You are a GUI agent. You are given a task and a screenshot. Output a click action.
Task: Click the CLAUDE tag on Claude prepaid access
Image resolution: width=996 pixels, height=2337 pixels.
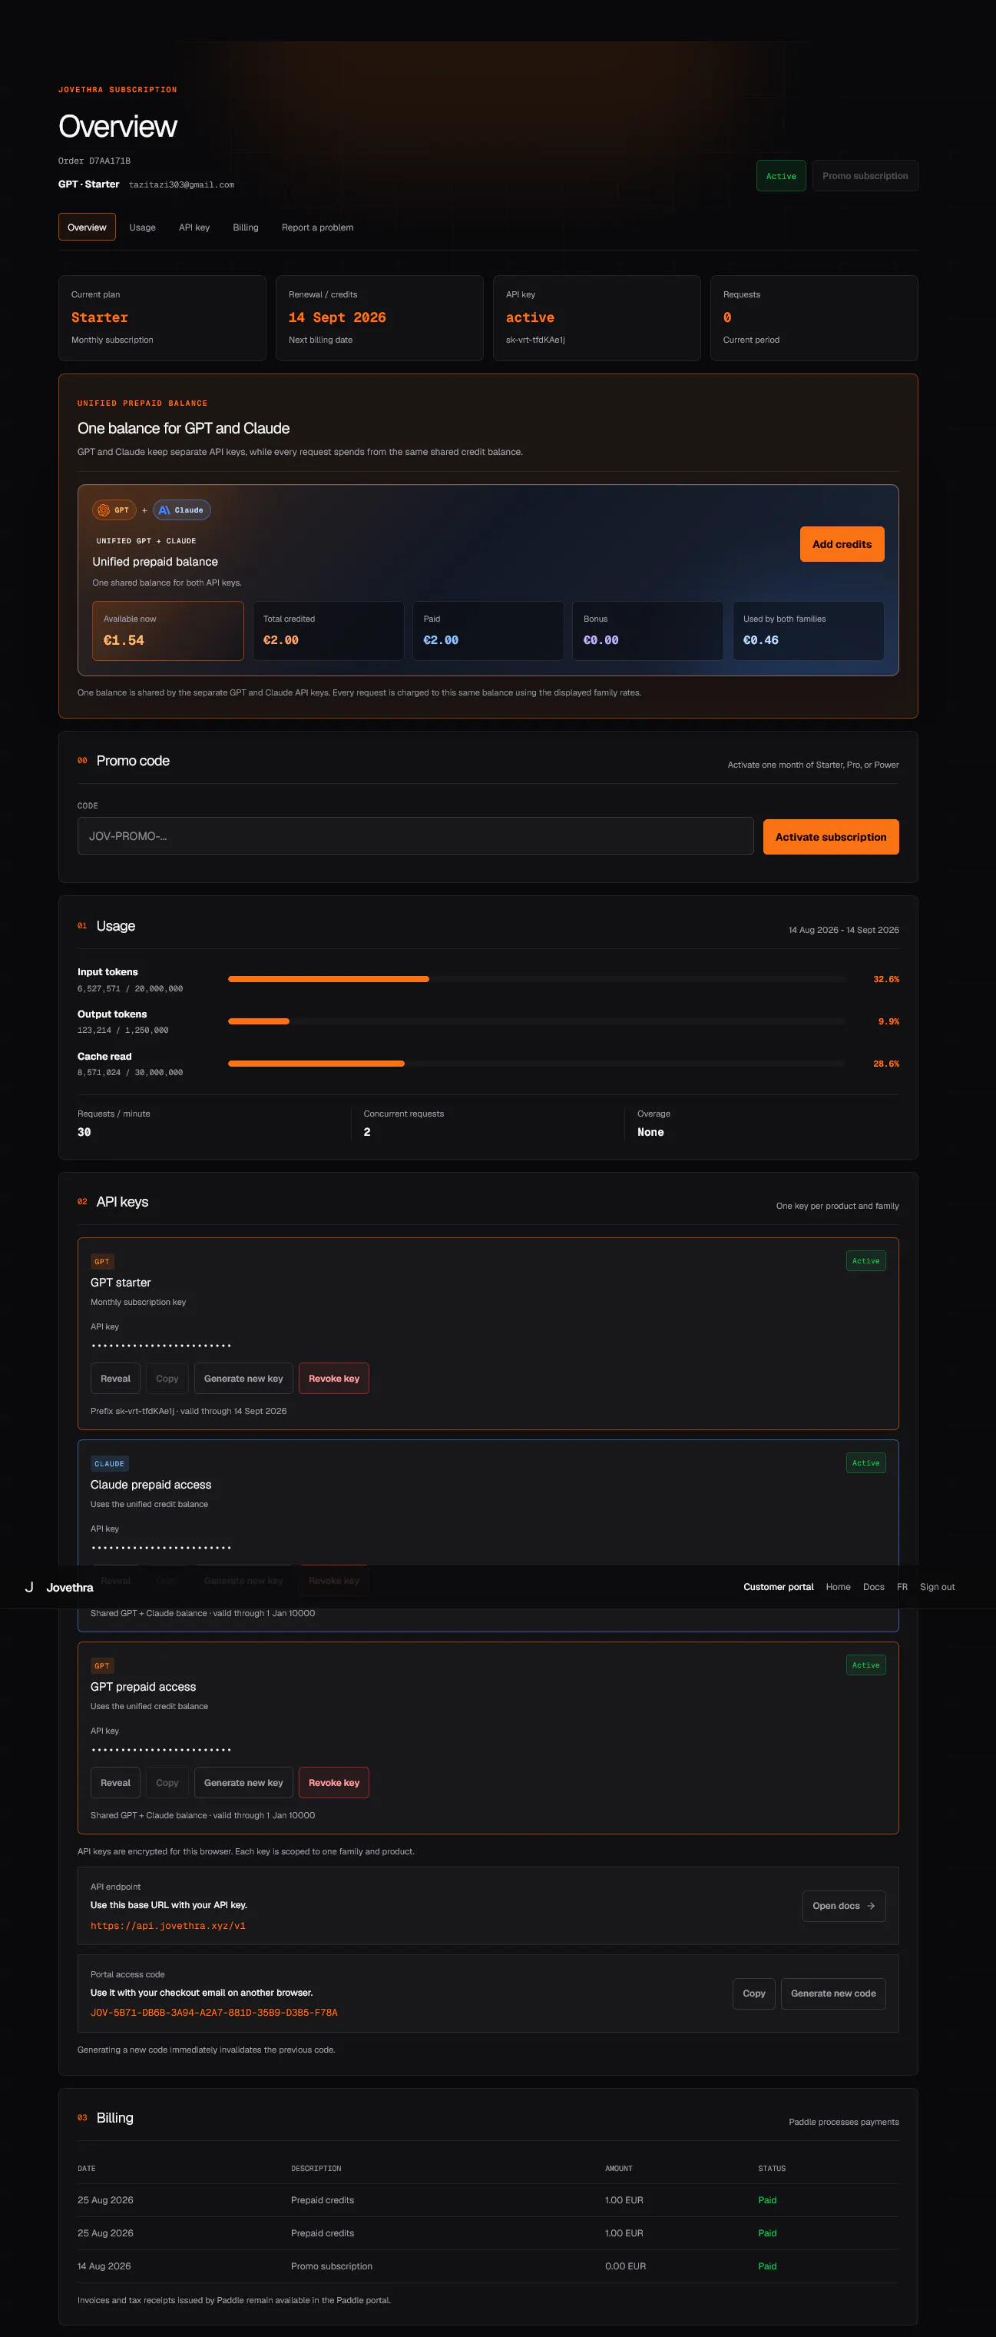click(110, 1463)
